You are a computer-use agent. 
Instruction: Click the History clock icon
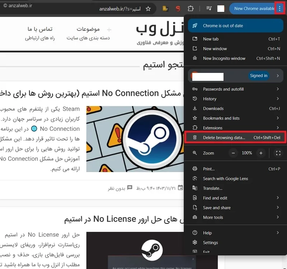195,98
